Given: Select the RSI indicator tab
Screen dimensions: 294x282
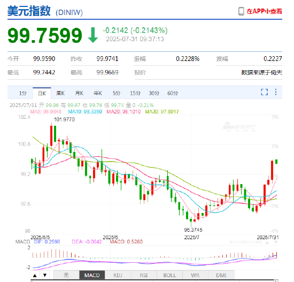Looking at the screenshot, I should click(x=144, y=275).
